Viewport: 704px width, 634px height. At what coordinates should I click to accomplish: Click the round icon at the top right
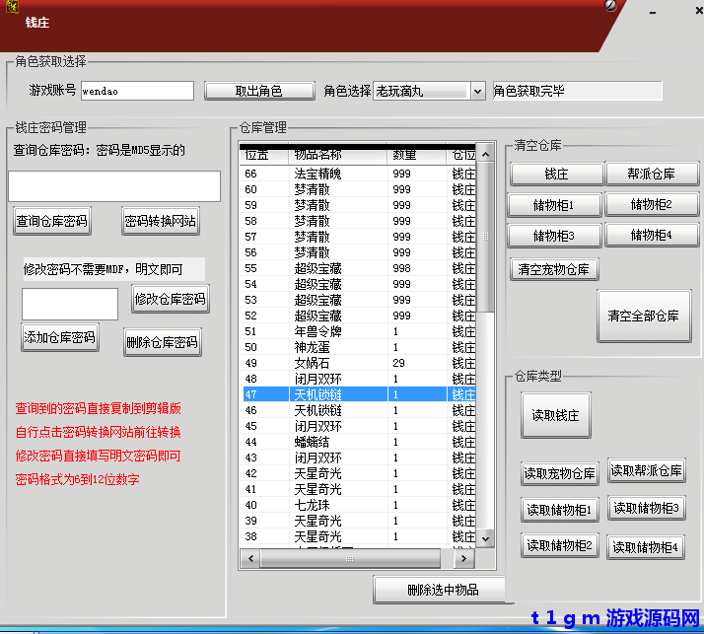coord(610,6)
